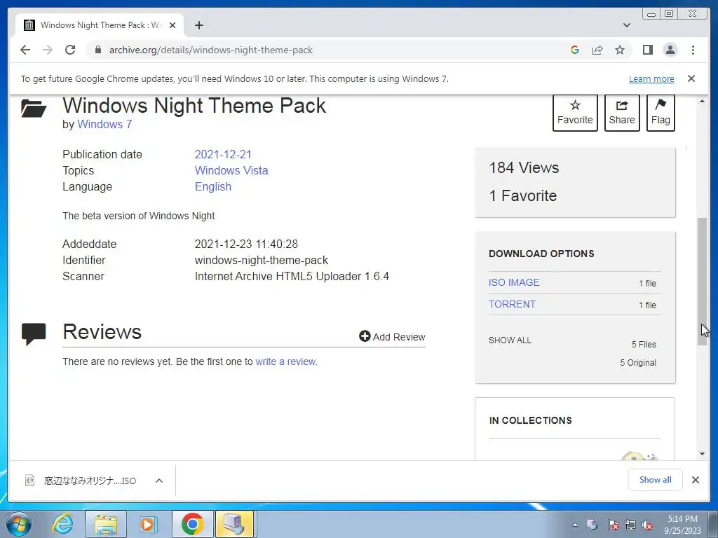Screen dimensions: 718x538
Task: View site information via the lock icon
Action: click(x=97, y=50)
